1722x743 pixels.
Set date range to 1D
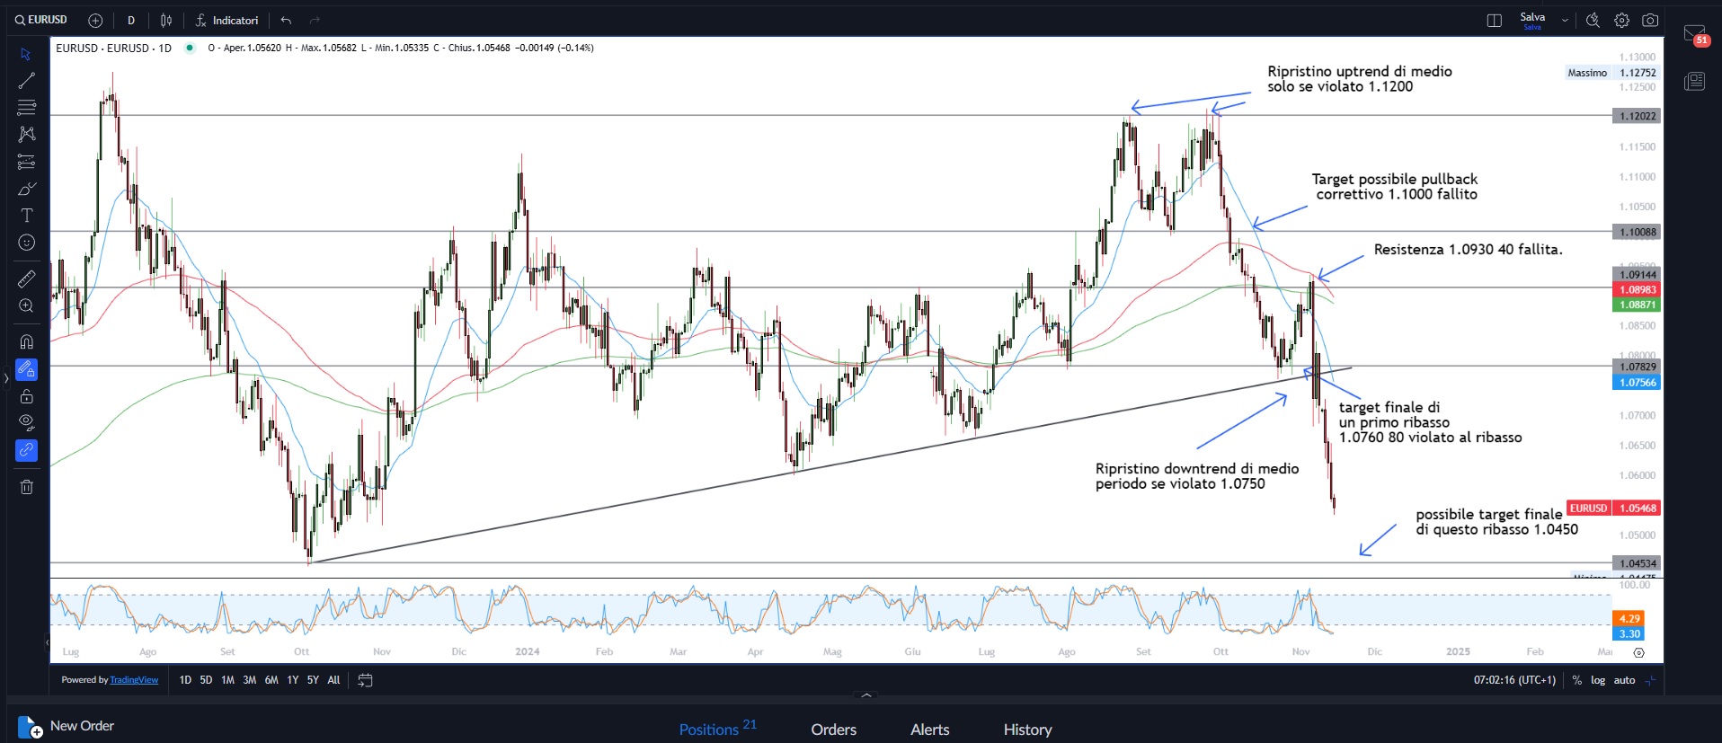point(185,680)
